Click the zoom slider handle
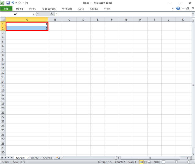 coord(176,162)
